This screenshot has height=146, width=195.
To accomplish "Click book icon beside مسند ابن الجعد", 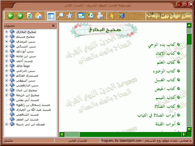I will (x=12, y=119).
